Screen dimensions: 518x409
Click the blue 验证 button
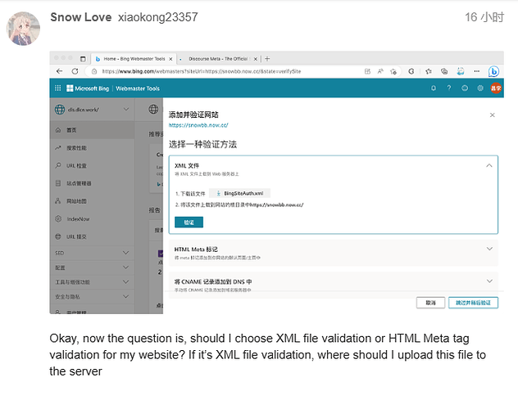(x=189, y=222)
